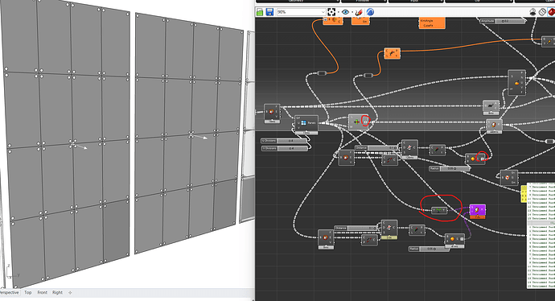Click the blue sphere preview icon
Viewport: 555px width, 301px height.
click(370, 12)
